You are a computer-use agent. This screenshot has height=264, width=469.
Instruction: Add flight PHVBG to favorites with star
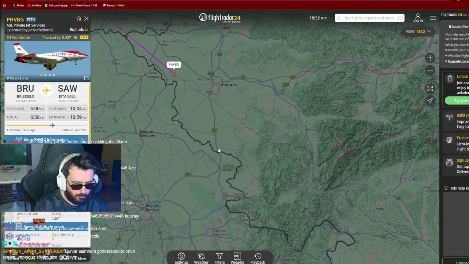point(79,18)
